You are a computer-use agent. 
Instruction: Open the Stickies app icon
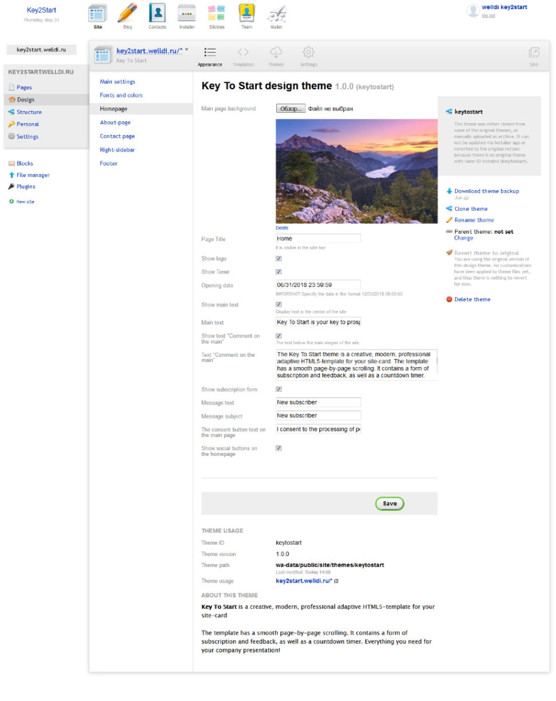[x=216, y=14]
